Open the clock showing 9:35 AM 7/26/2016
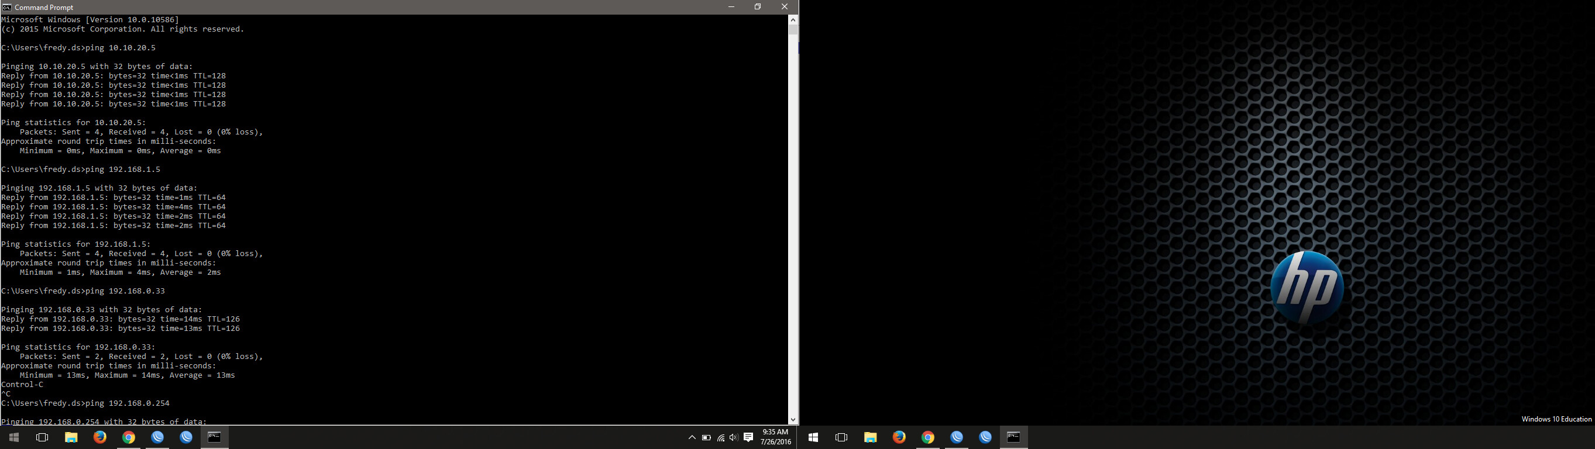 pos(775,437)
